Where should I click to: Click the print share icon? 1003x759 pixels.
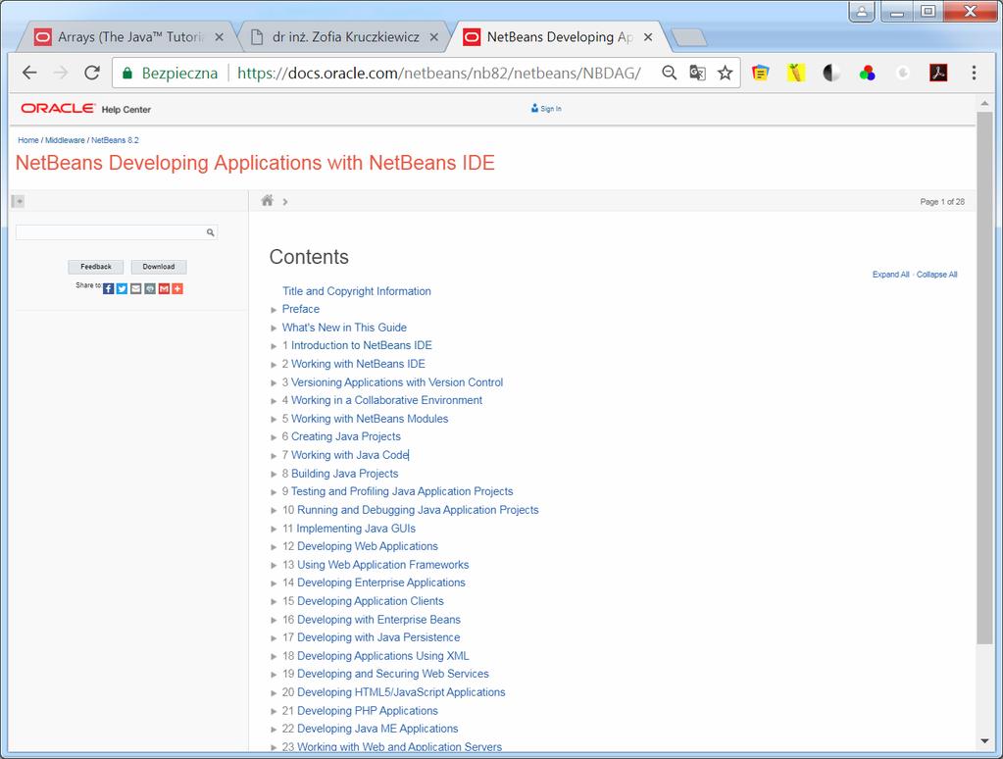(150, 288)
